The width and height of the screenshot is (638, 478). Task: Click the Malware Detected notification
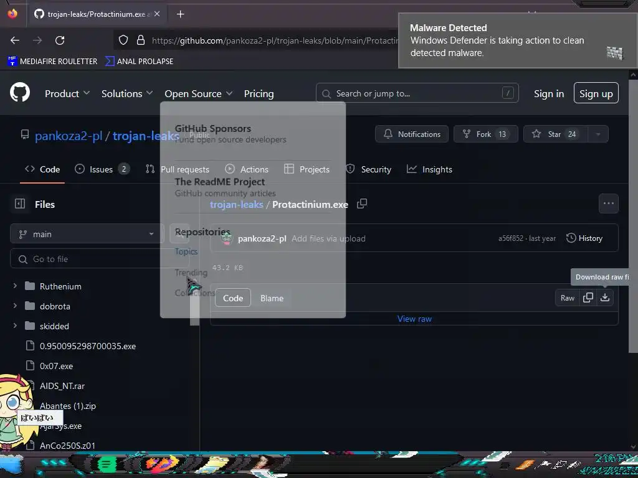(518, 40)
